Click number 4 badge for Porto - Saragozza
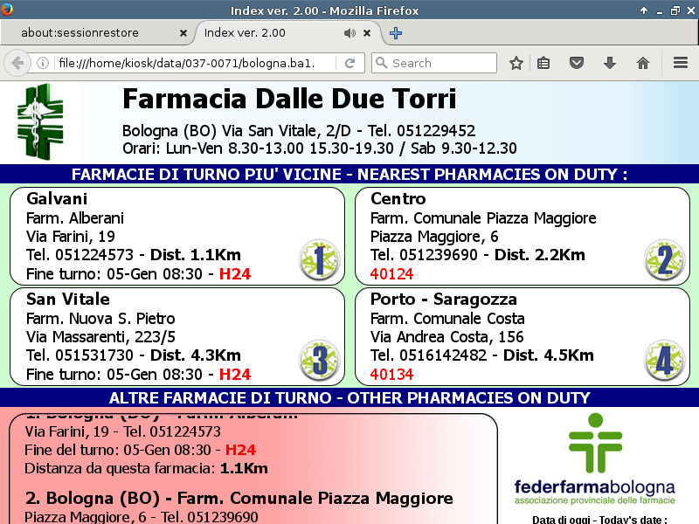This screenshot has width=699, height=524. click(x=664, y=361)
